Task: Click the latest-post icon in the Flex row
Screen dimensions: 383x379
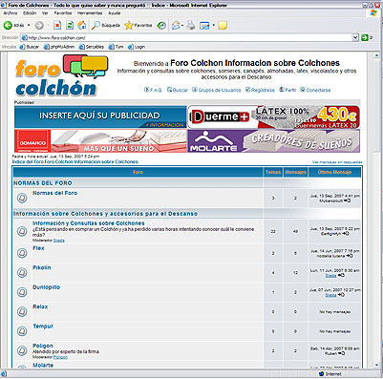Action: coord(350,256)
